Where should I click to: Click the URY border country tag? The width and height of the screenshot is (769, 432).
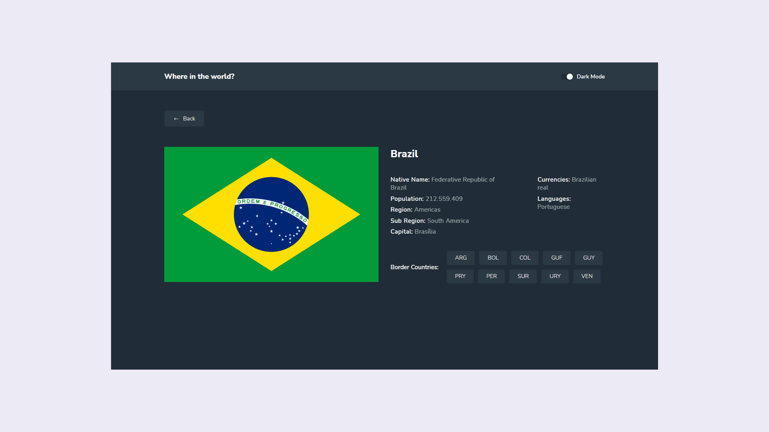pyautogui.click(x=555, y=275)
